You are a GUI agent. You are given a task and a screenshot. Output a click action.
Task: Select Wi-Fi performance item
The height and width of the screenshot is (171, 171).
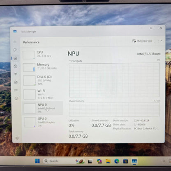[43, 94]
